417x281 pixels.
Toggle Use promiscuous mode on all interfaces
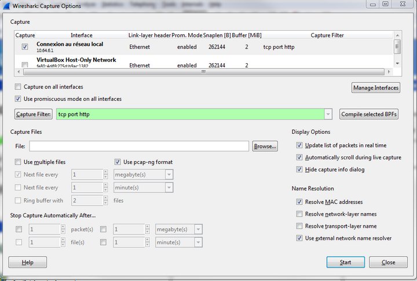click(19, 99)
